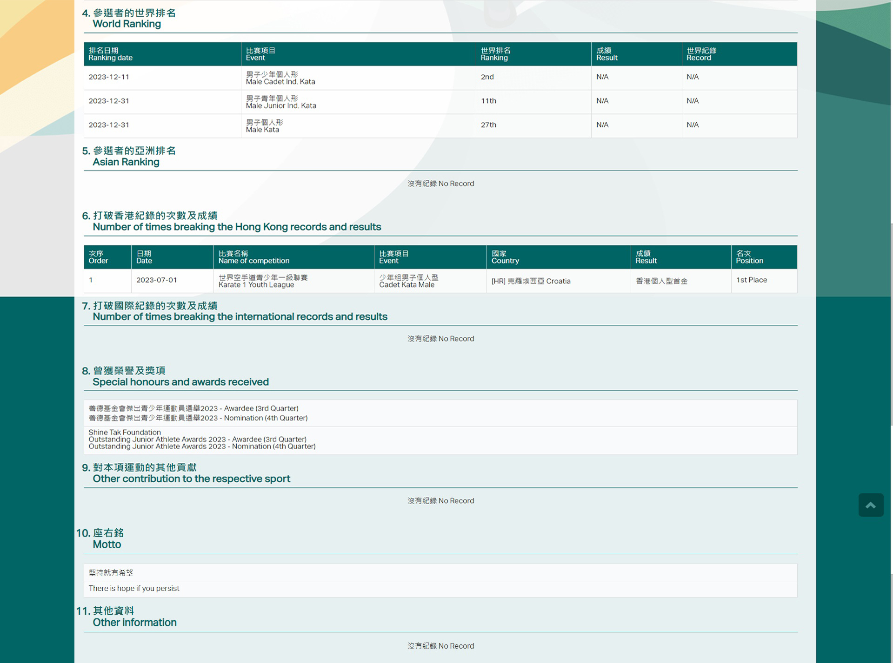This screenshot has width=893, height=663.
Task: Click the 1st Place position cell
Action: pyautogui.click(x=751, y=280)
